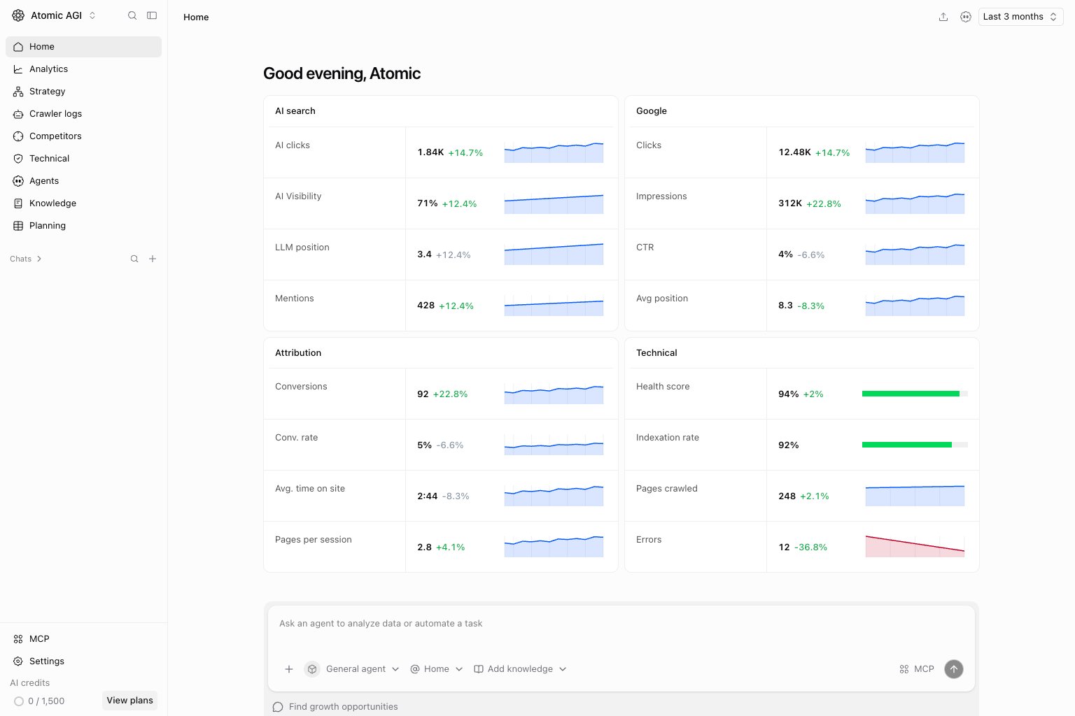Go to Home in the sidebar
Screen dimensions: 1075x716
click(x=83, y=47)
